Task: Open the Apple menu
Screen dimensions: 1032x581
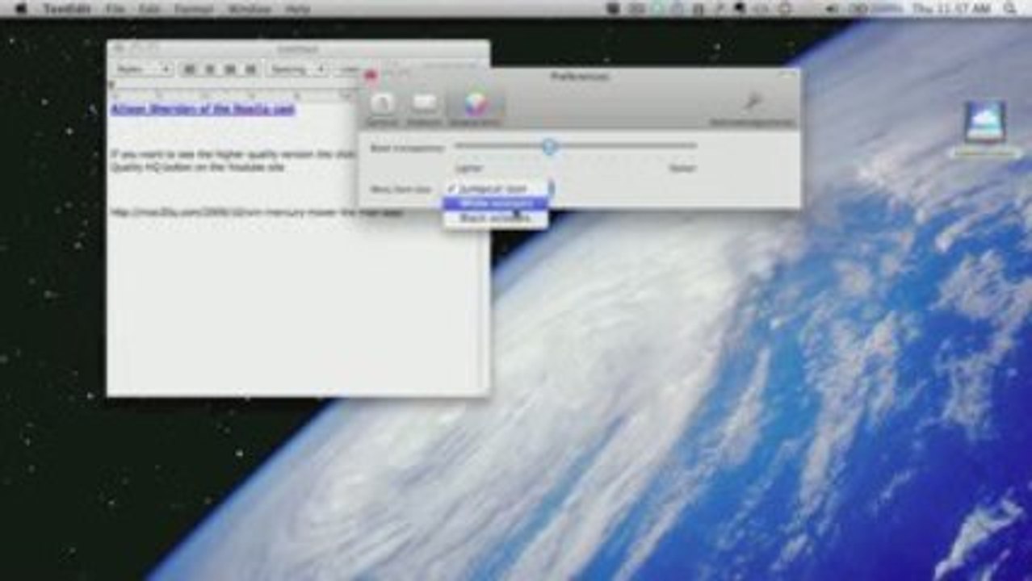Action: click(x=22, y=8)
